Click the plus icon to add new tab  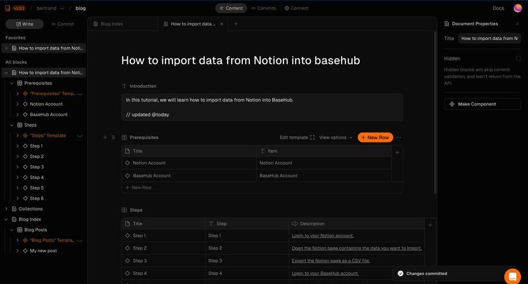[236, 24]
